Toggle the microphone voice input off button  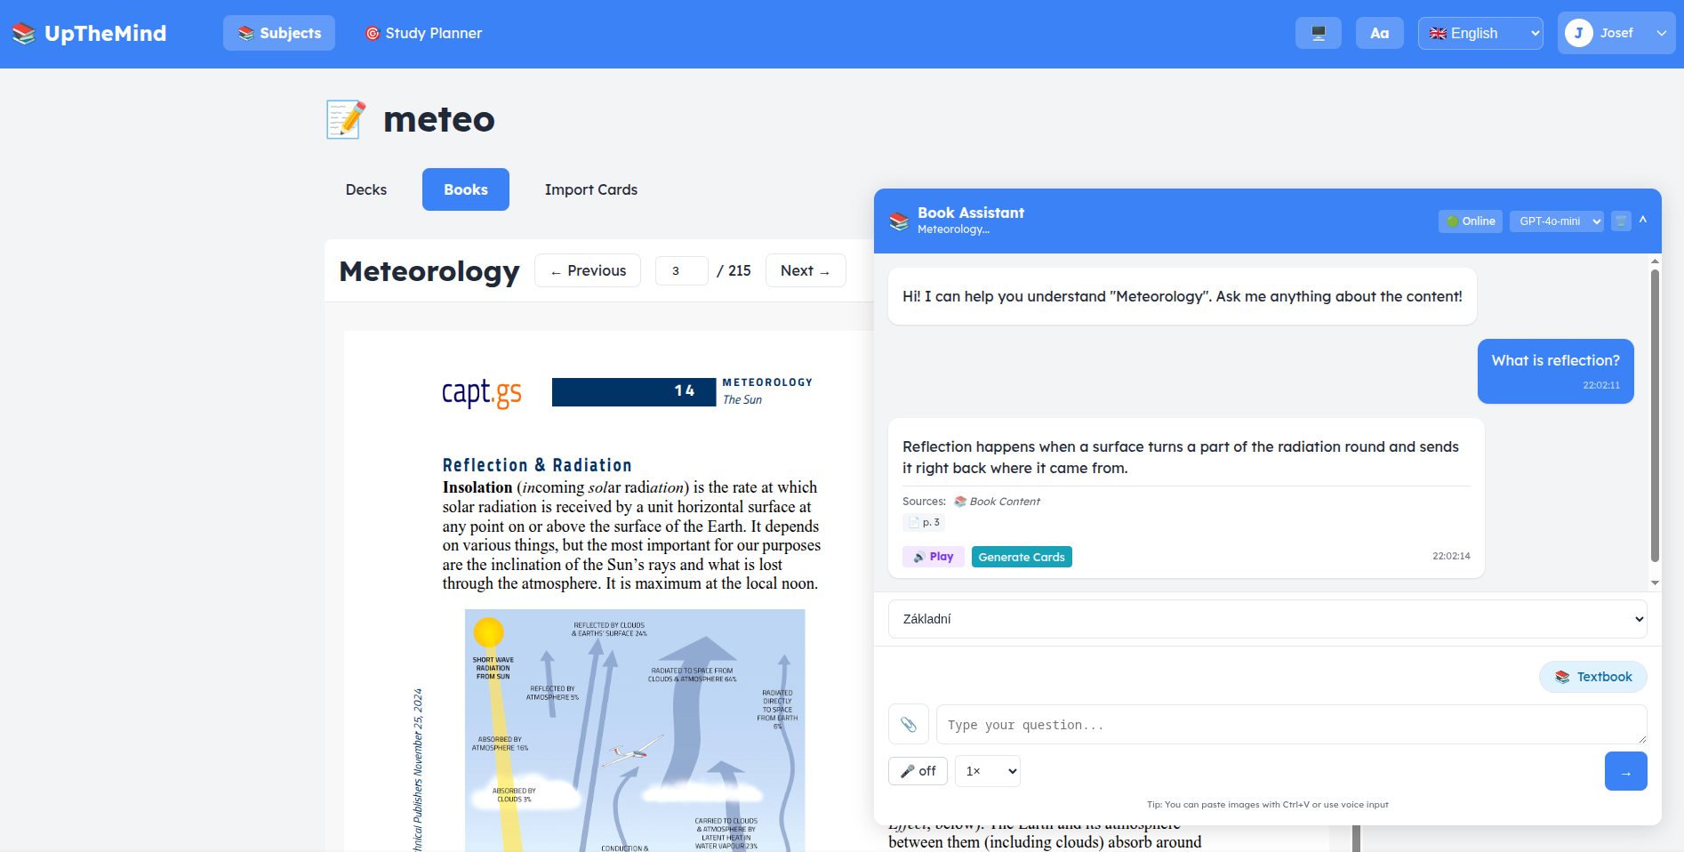[918, 771]
